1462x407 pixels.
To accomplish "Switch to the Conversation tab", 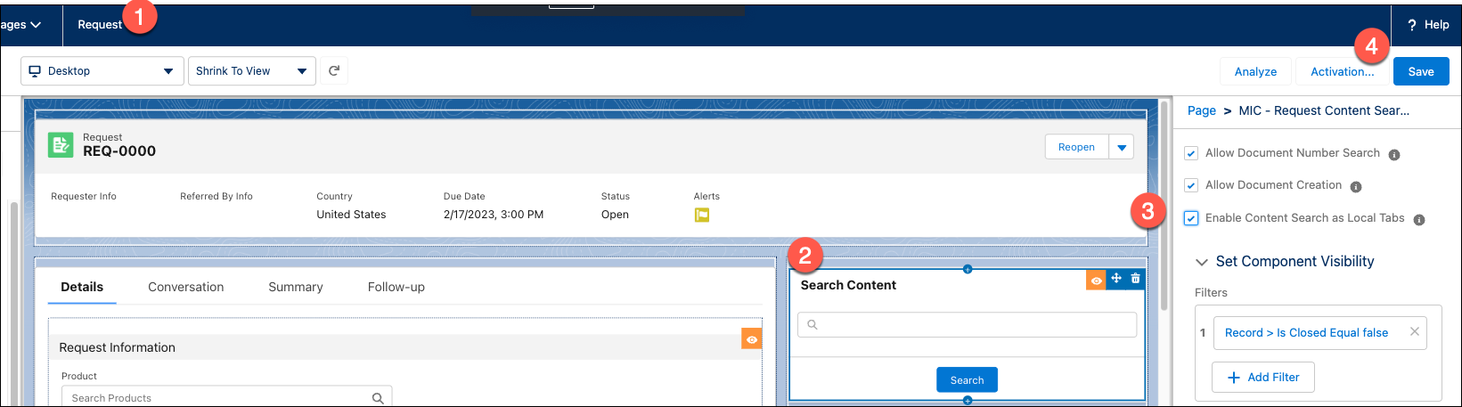I will 185,287.
